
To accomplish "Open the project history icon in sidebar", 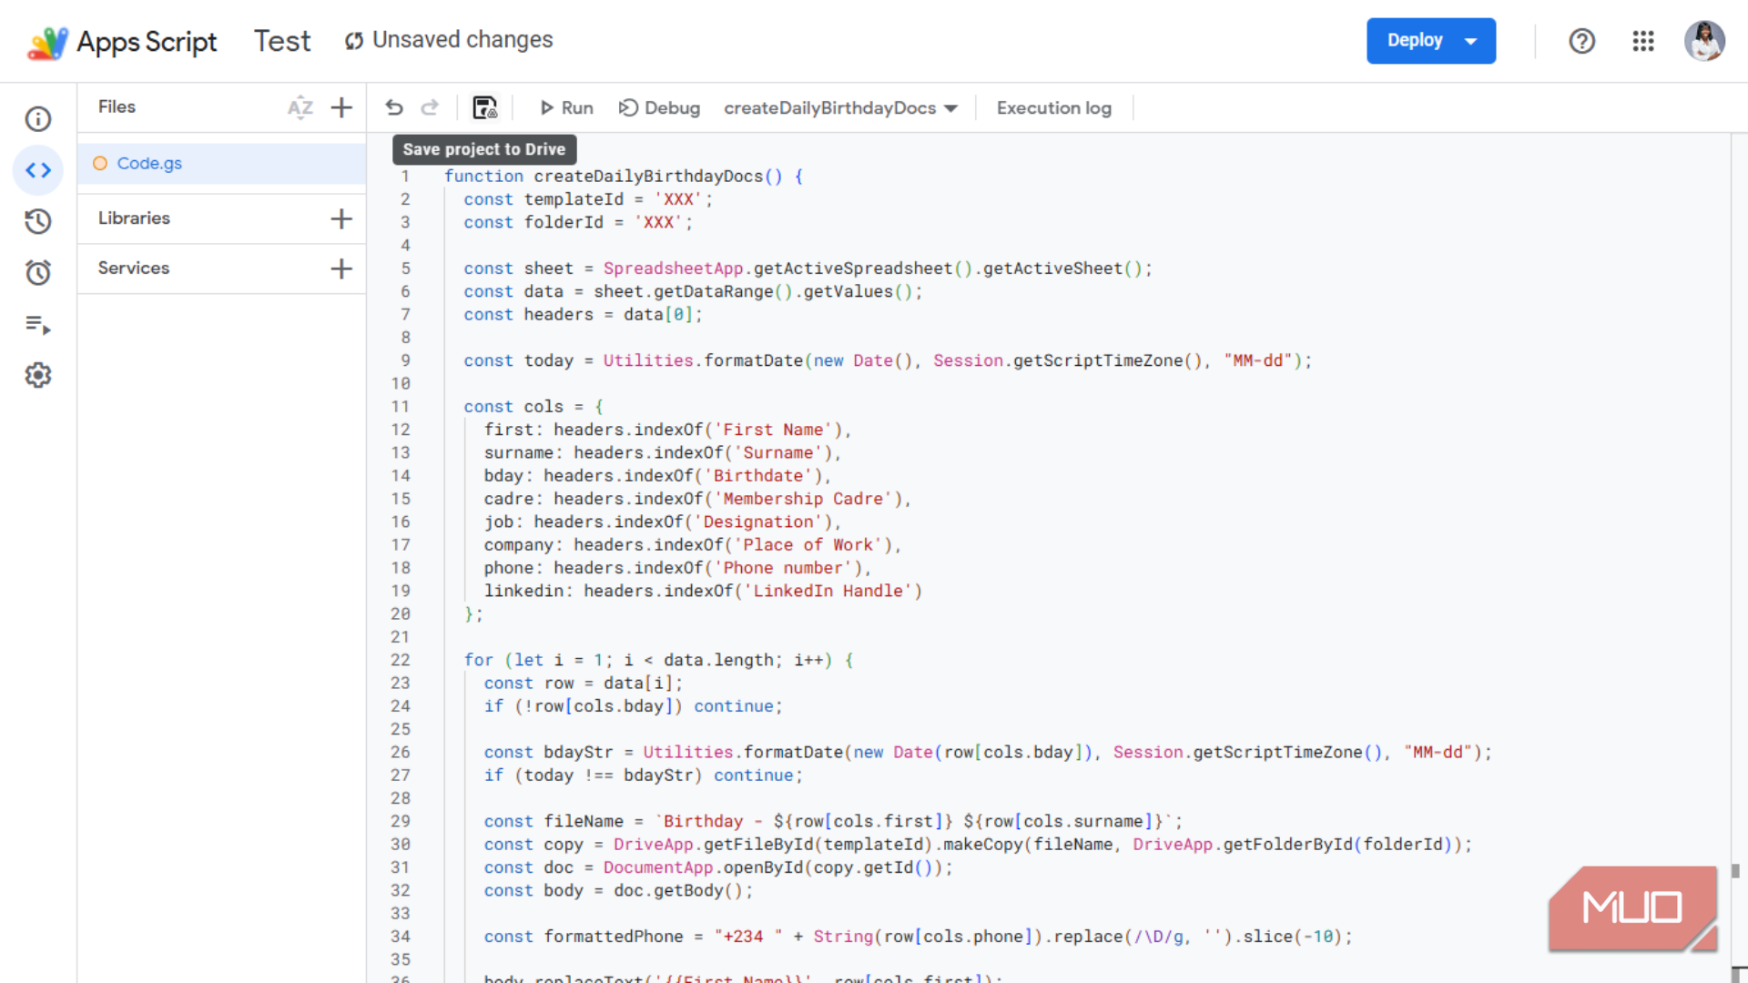I will 38,221.
